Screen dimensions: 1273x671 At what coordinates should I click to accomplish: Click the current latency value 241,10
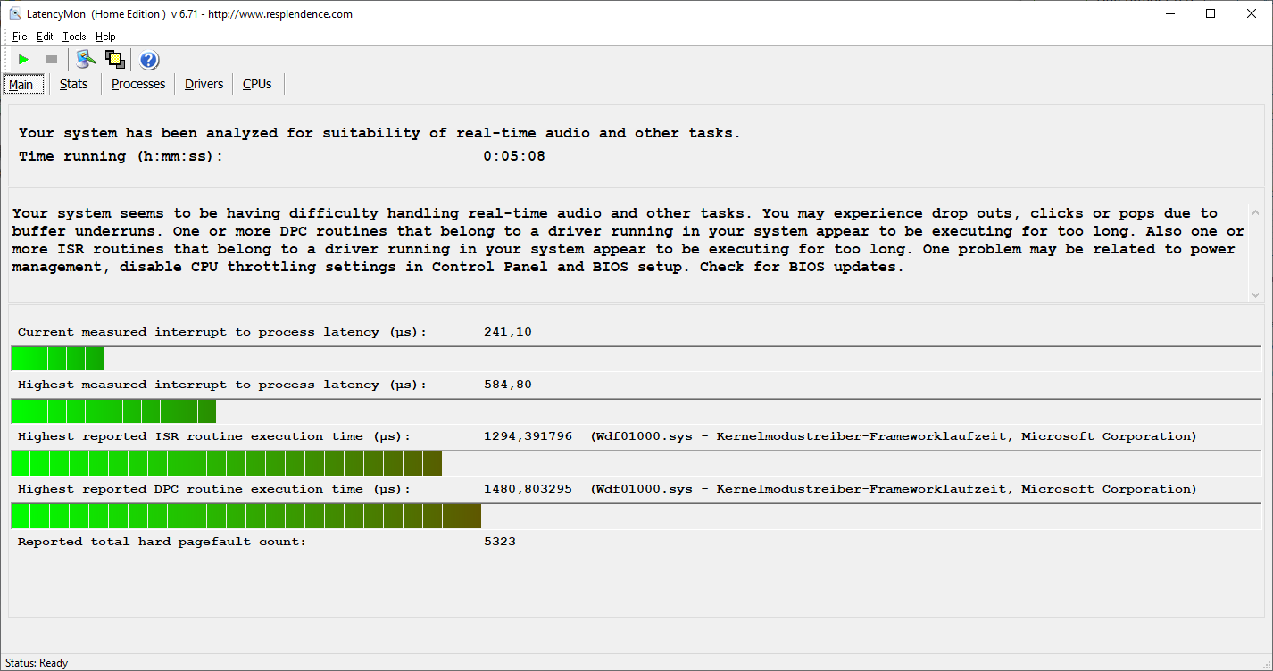(508, 332)
